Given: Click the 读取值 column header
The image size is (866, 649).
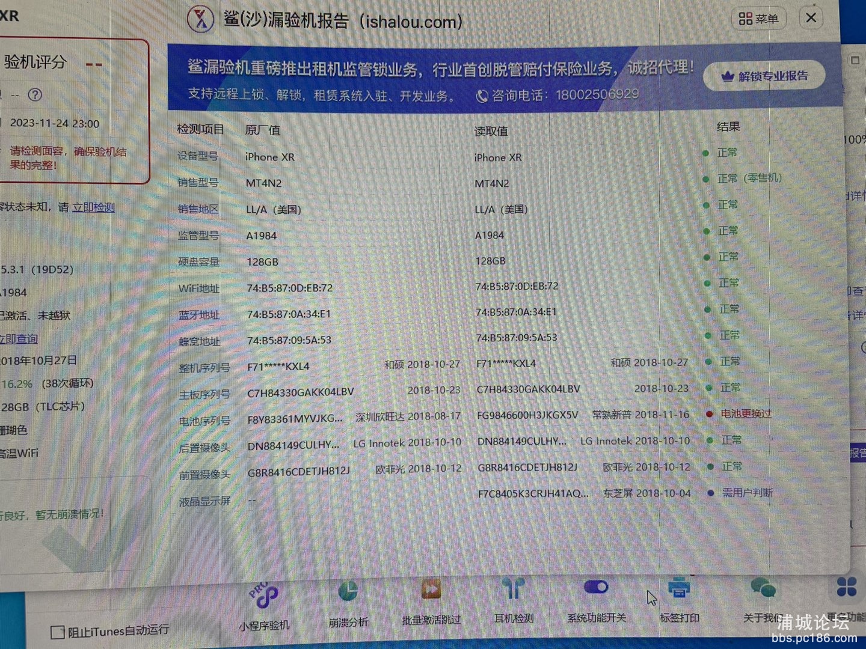Looking at the screenshot, I should coord(491,131).
